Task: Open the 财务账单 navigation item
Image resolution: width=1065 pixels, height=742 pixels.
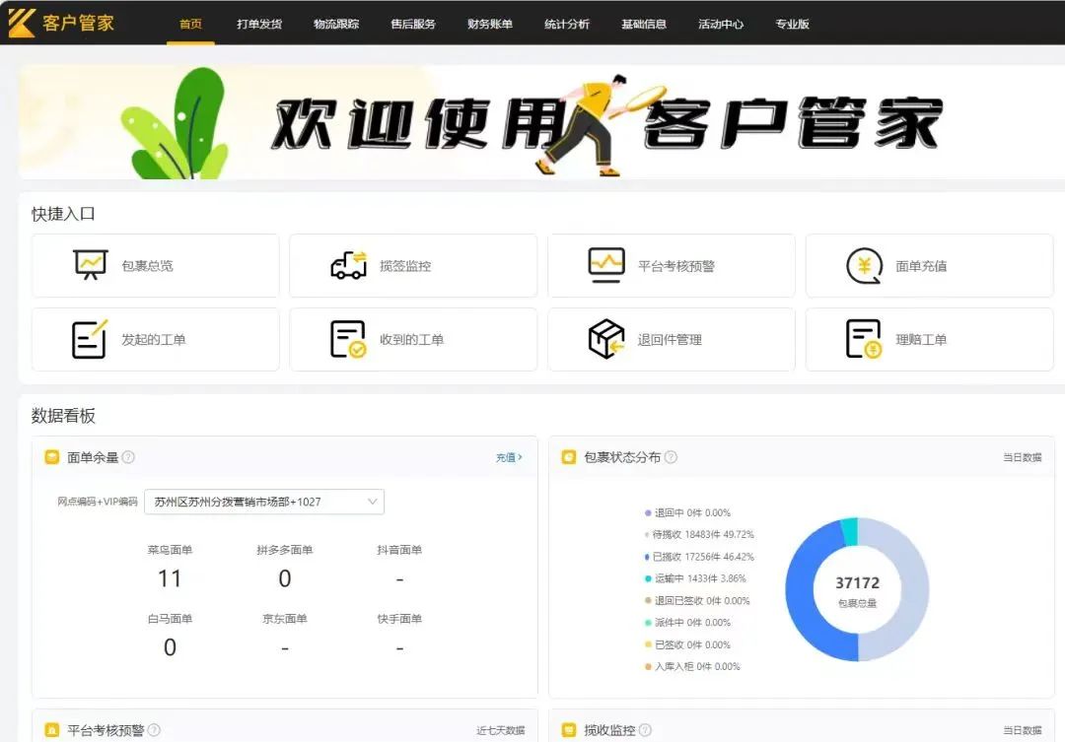Action: point(490,24)
